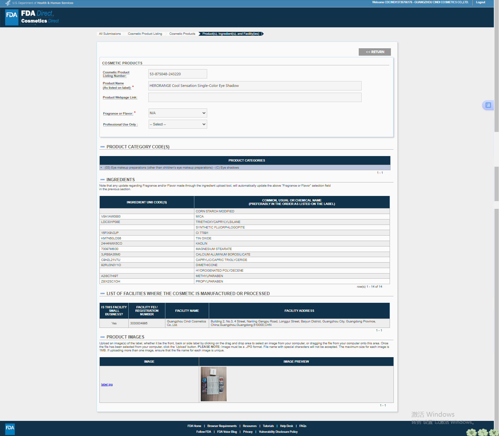499x436 pixels.
Task: Go to All Submissions breadcrumb
Action: pos(110,34)
